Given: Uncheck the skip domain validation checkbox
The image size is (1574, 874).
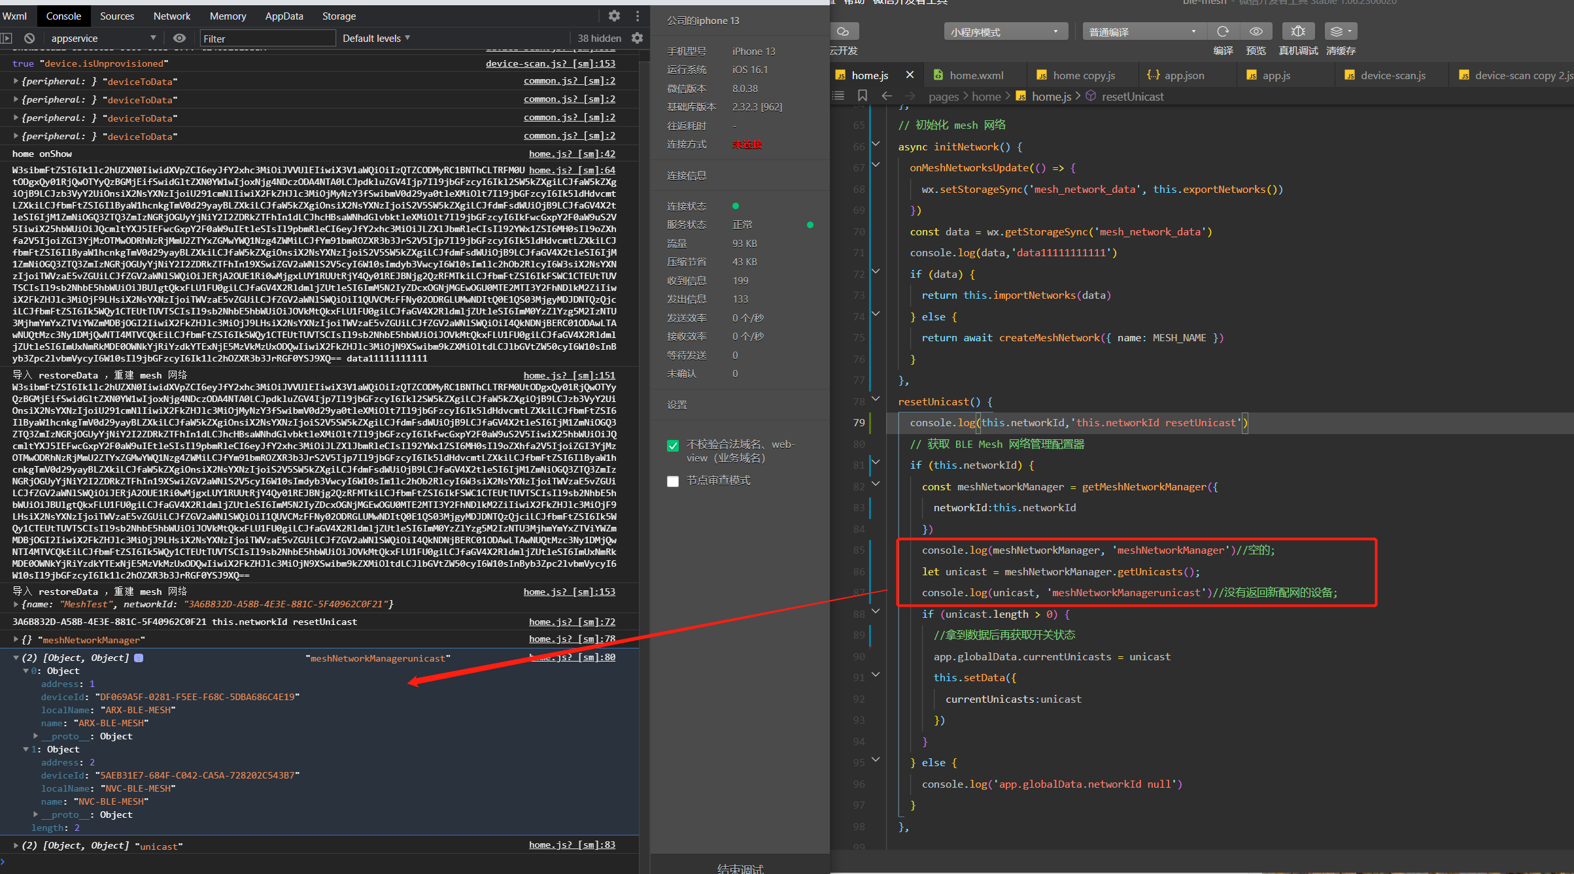Looking at the screenshot, I should coord(673,446).
